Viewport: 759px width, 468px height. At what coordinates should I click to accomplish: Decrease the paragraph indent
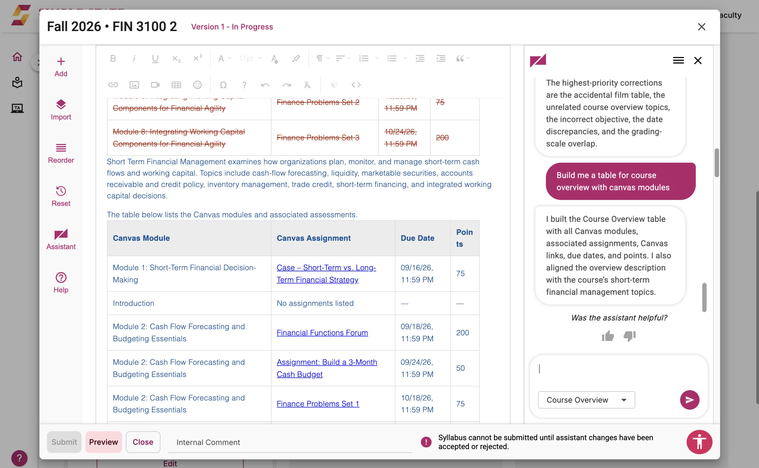[x=420, y=58]
